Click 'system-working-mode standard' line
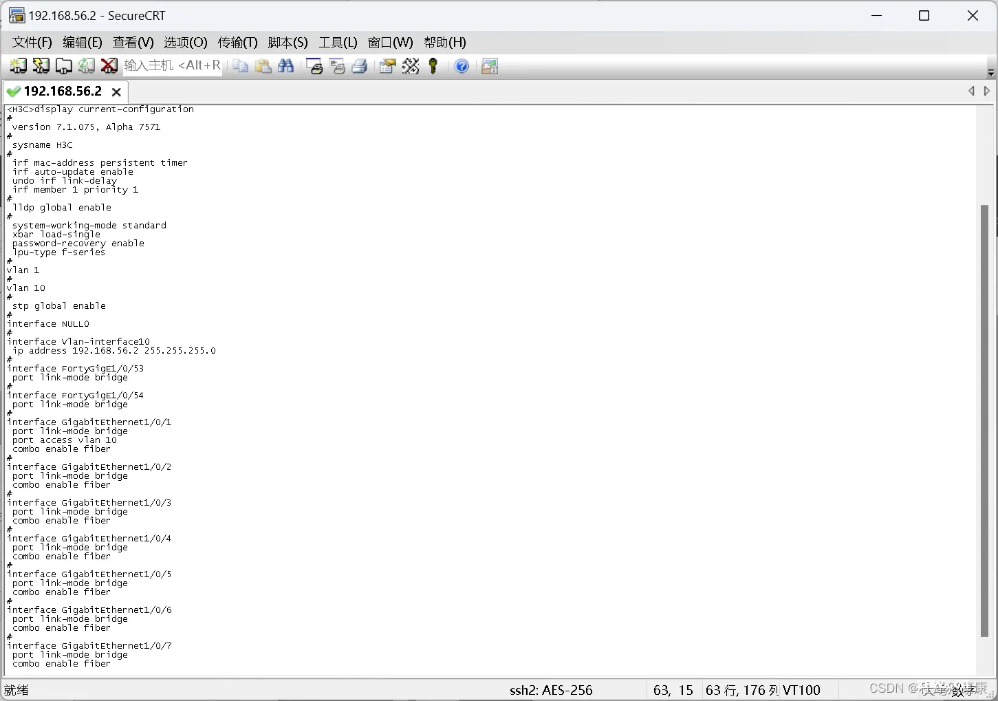Viewport: 998px width, 701px height. [x=89, y=226]
